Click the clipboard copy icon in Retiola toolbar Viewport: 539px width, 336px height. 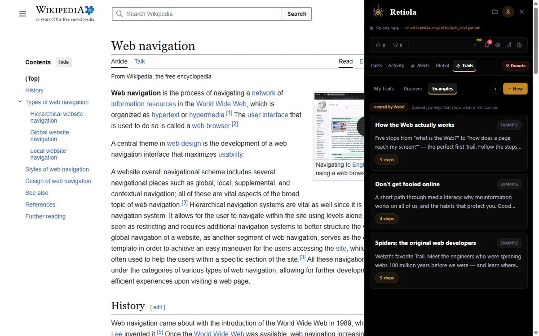point(520,45)
